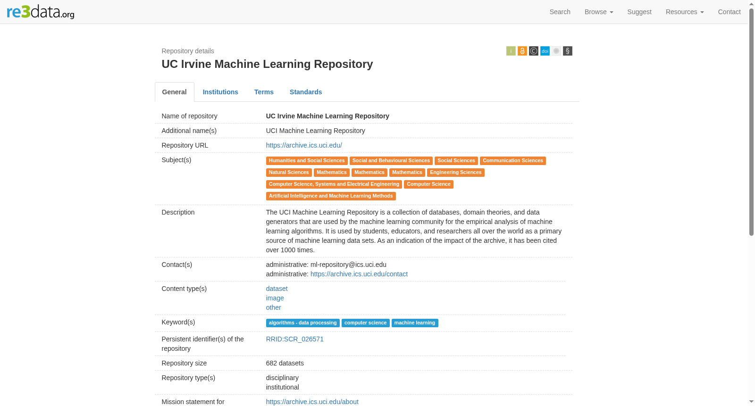Open the archive.ics.uci.edu/about mission link

pyautogui.click(x=312, y=402)
